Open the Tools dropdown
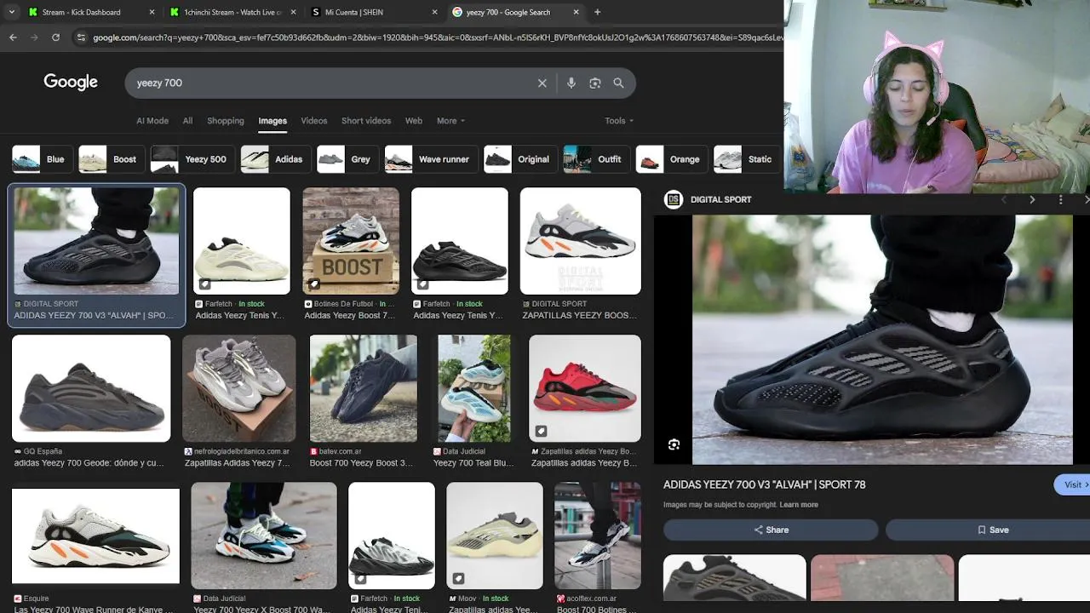The image size is (1090, 613). [x=619, y=121]
